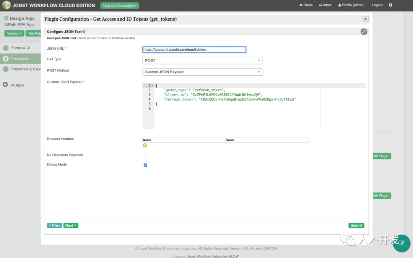Expand the JSON Tool panel to fullscreen
The width and height of the screenshot is (413, 258).
(x=364, y=32)
